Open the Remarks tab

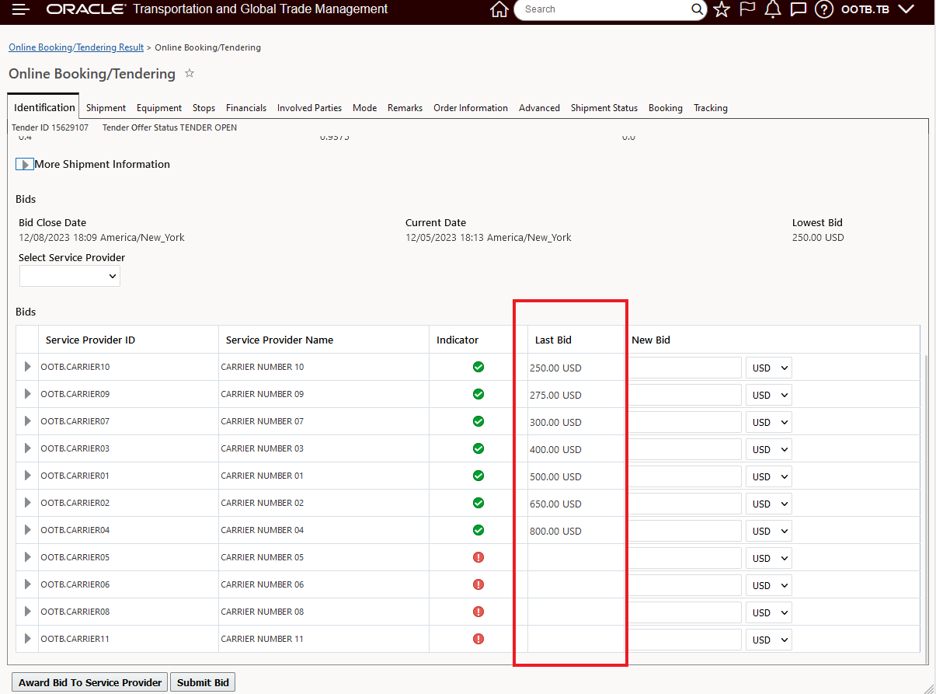click(x=405, y=108)
